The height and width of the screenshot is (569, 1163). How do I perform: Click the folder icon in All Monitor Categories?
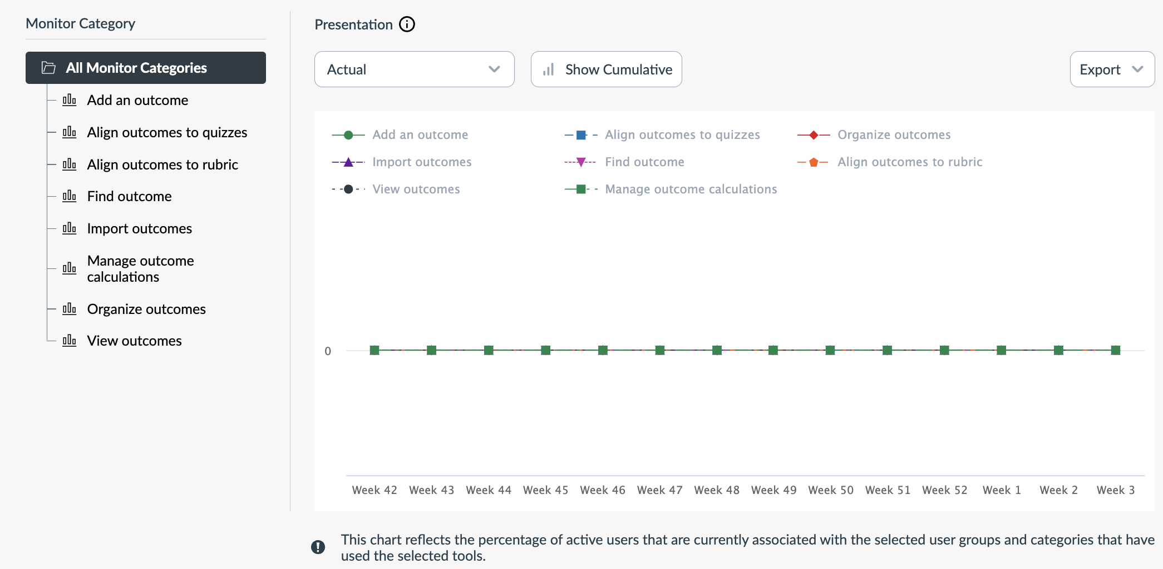(x=49, y=68)
